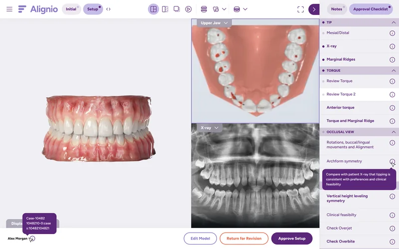399x249 pixels.
Task: Show info for Rotations, buccal/lingual movements
Action: 392,143
